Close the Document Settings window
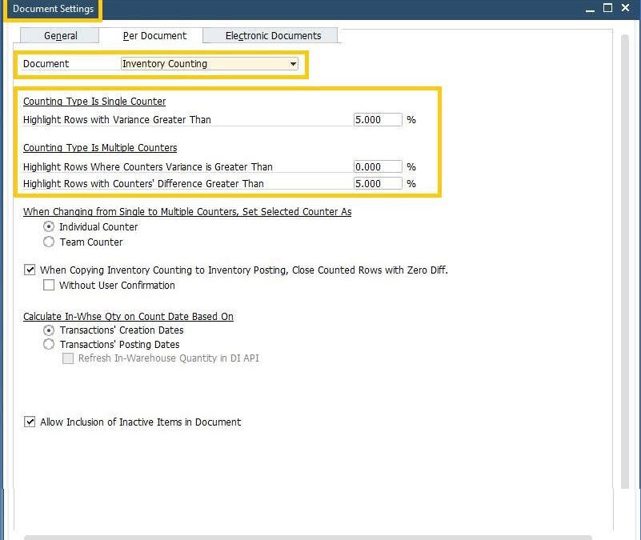Image resolution: width=641 pixels, height=540 pixels. pyautogui.click(x=625, y=9)
